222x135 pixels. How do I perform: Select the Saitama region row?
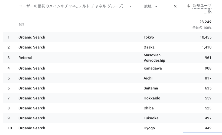click(x=113, y=88)
